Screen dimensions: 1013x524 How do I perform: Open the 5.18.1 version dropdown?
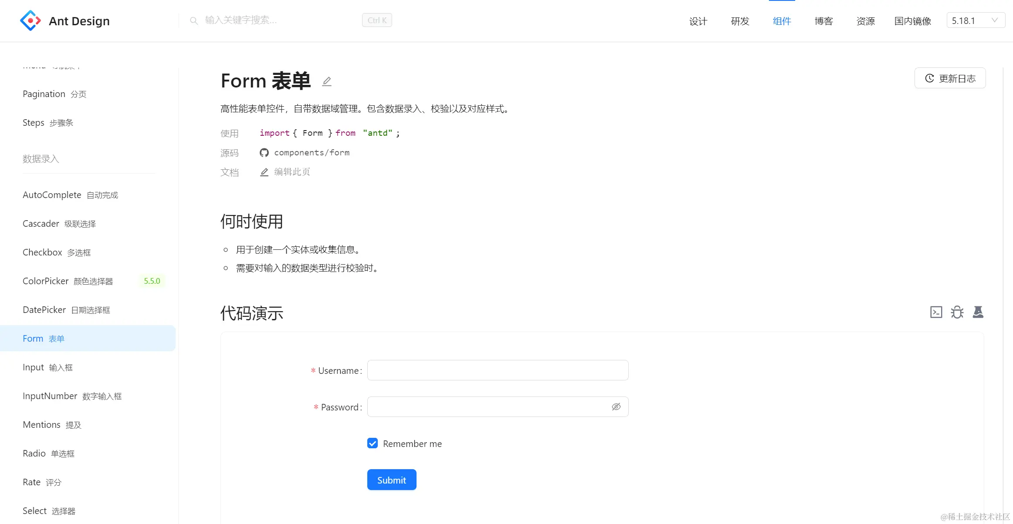pyautogui.click(x=976, y=20)
